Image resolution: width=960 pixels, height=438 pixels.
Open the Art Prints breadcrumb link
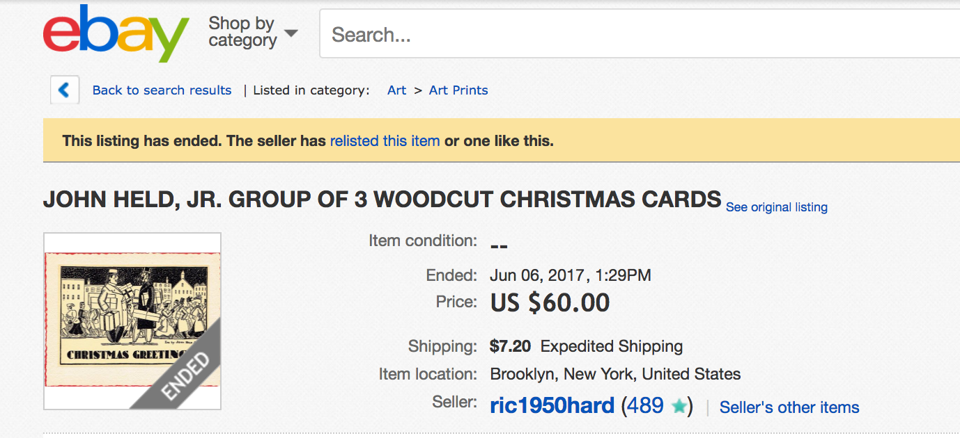click(458, 90)
